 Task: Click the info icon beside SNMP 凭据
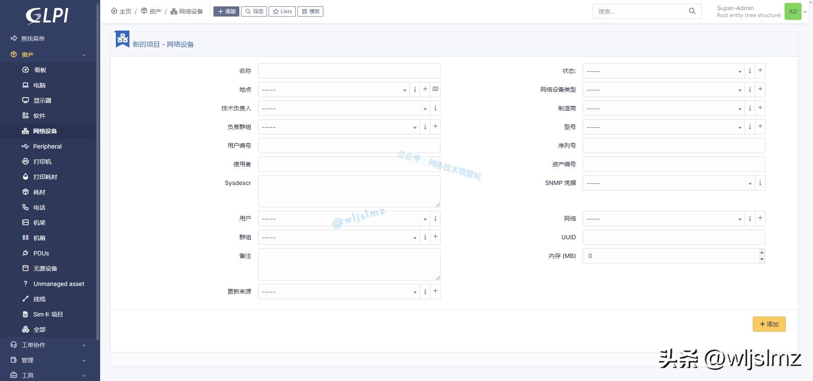click(x=760, y=183)
